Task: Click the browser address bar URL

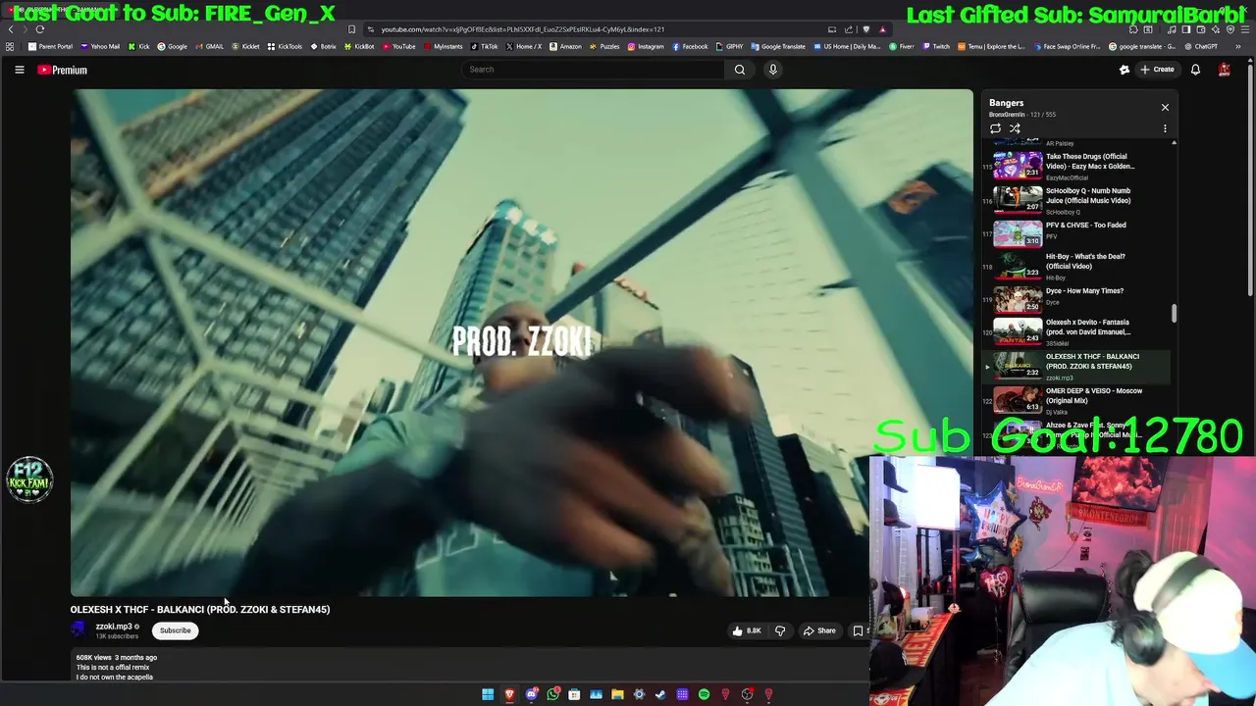Action: coord(522,29)
